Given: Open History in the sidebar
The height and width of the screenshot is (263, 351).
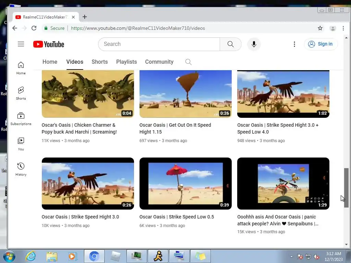Looking at the screenshot, I should [21, 169].
